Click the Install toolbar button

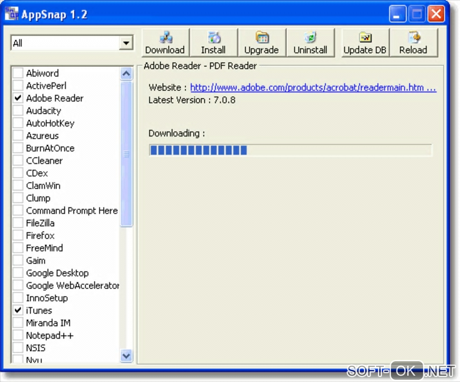[214, 43]
